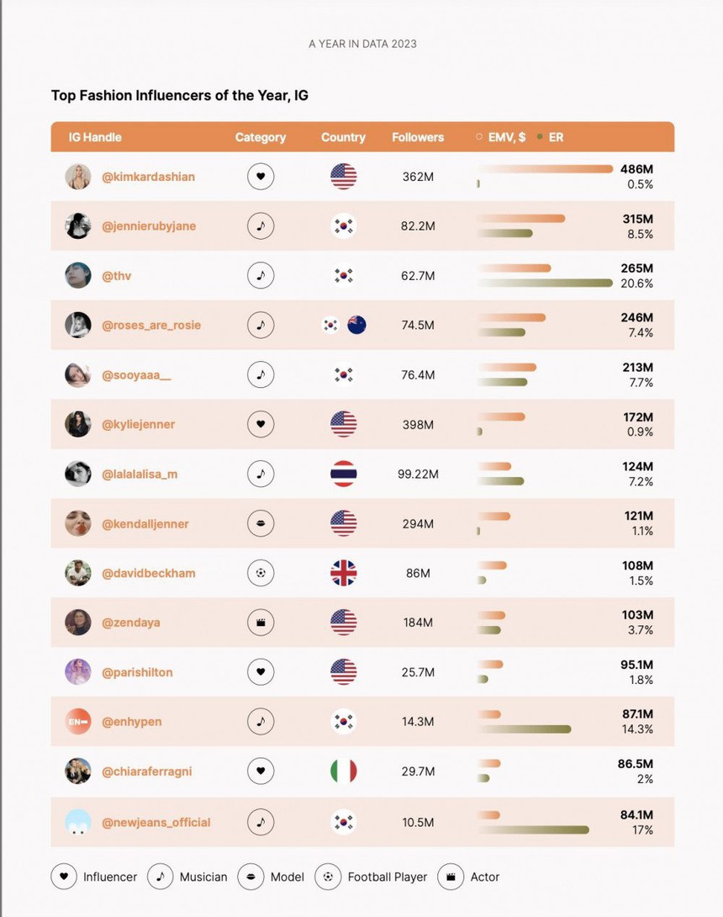
Task: Click the football icon for @davidbeckham
Action: pyautogui.click(x=261, y=574)
